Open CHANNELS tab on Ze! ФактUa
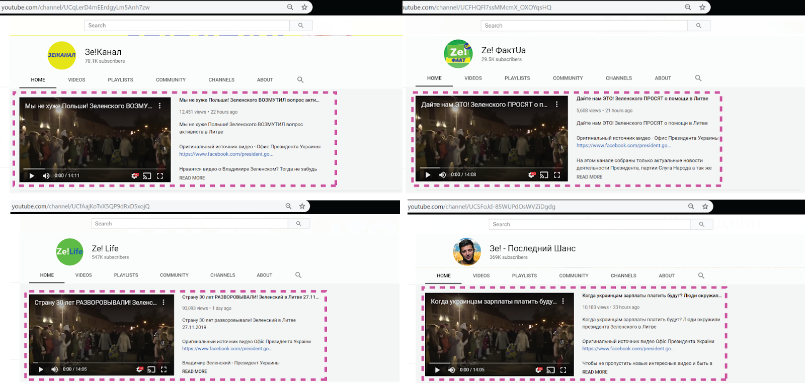Image resolution: width=805 pixels, height=383 pixels. click(x=619, y=78)
